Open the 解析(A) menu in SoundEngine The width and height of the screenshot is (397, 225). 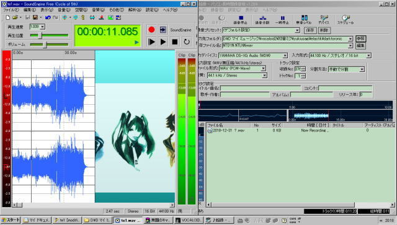tap(135, 10)
